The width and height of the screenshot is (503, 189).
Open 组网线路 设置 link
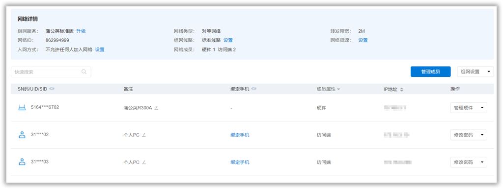pyautogui.click(x=228, y=40)
